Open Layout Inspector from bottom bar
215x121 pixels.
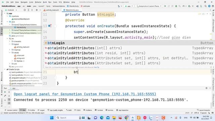pos(204,110)
